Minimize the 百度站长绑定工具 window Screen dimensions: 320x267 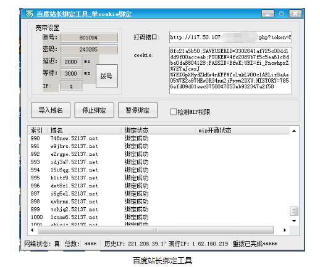(x=268, y=14)
